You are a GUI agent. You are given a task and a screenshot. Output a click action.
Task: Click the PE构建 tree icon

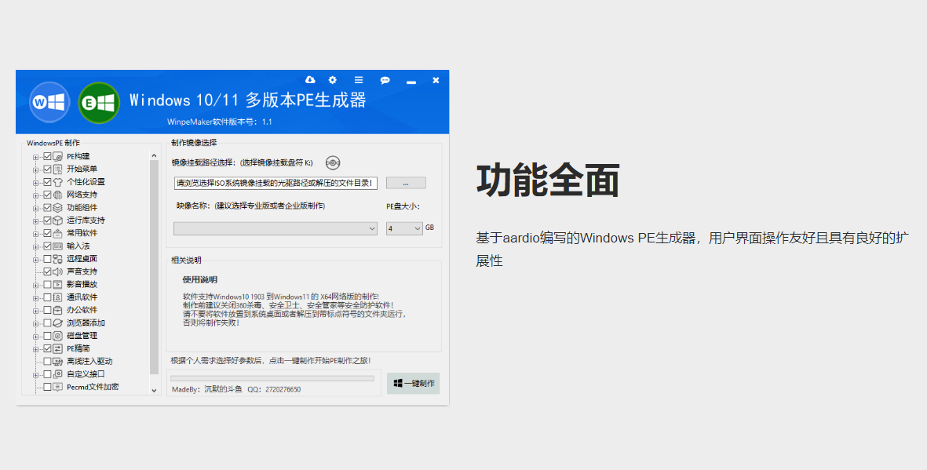(58, 157)
